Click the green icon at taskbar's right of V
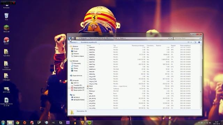 click(x=90, y=123)
